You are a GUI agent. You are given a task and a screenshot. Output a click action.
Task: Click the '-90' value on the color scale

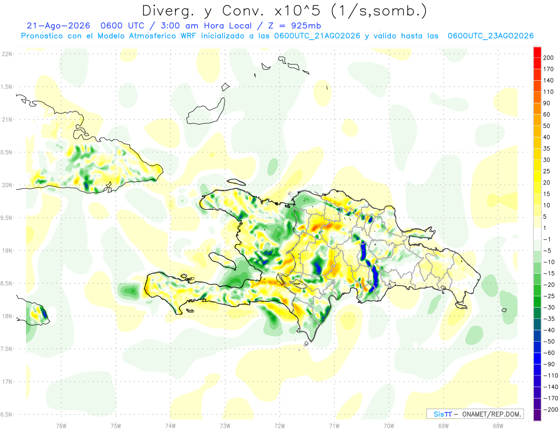click(548, 364)
